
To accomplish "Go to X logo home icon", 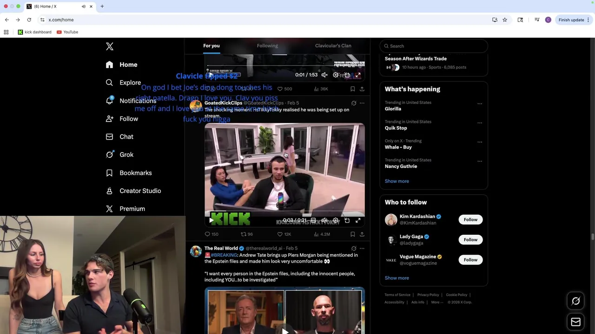I will (x=110, y=46).
